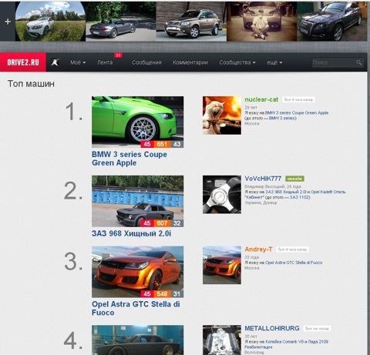Viewport: 370px width, 355px height.
Task: Open the Сообщения menu item
Action: [146, 62]
